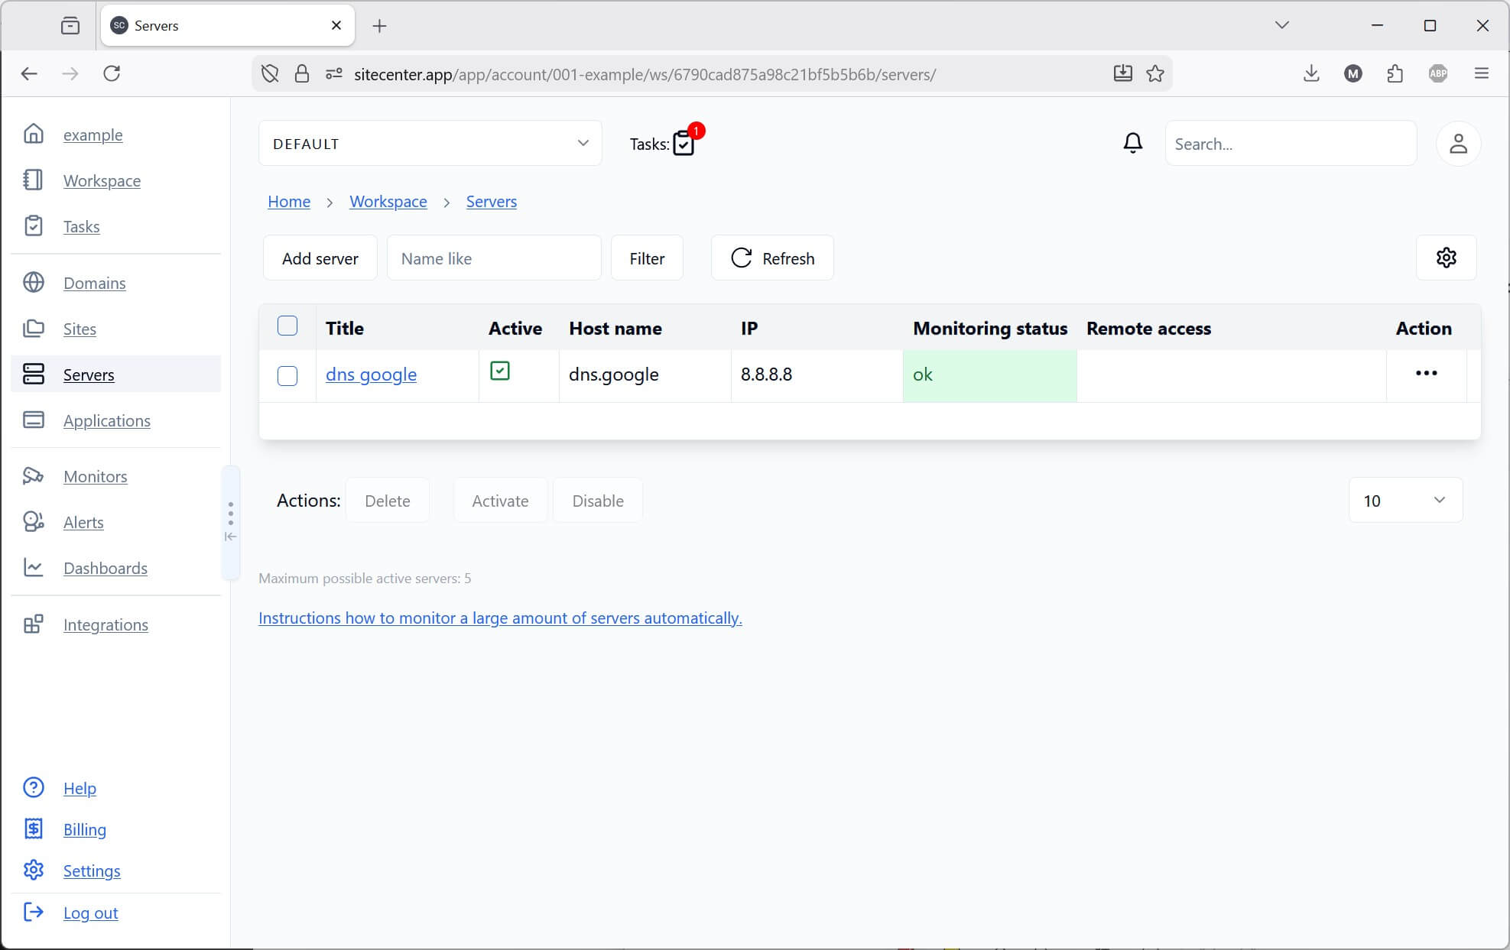The width and height of the screenshot is (1510, 950).
Task: Open the DEFAULT workspace dropdown
Action: (x=430, y=143)
